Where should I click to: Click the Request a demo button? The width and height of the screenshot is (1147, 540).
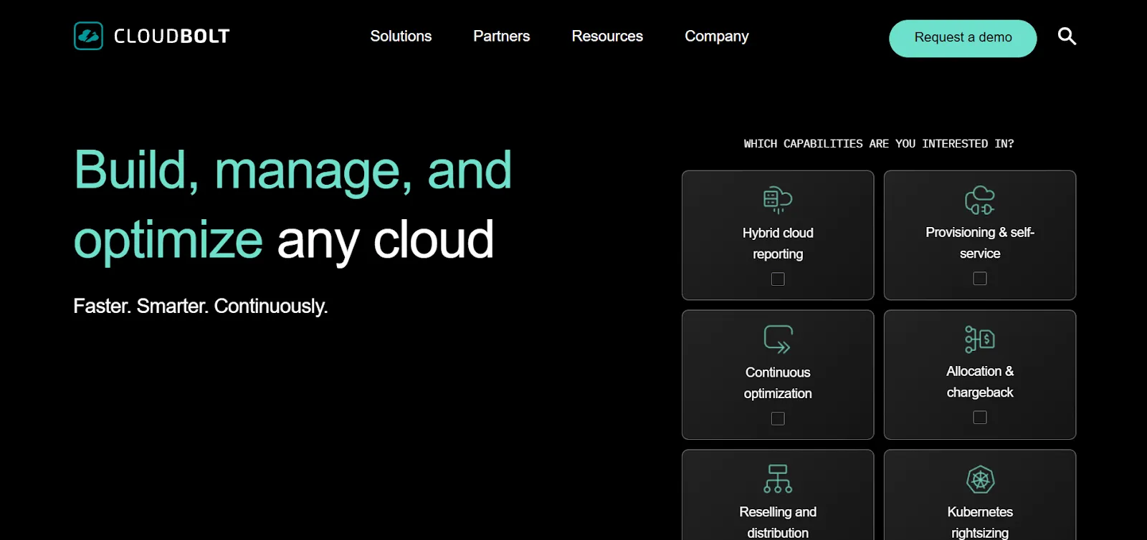click(x=963, y=38)
